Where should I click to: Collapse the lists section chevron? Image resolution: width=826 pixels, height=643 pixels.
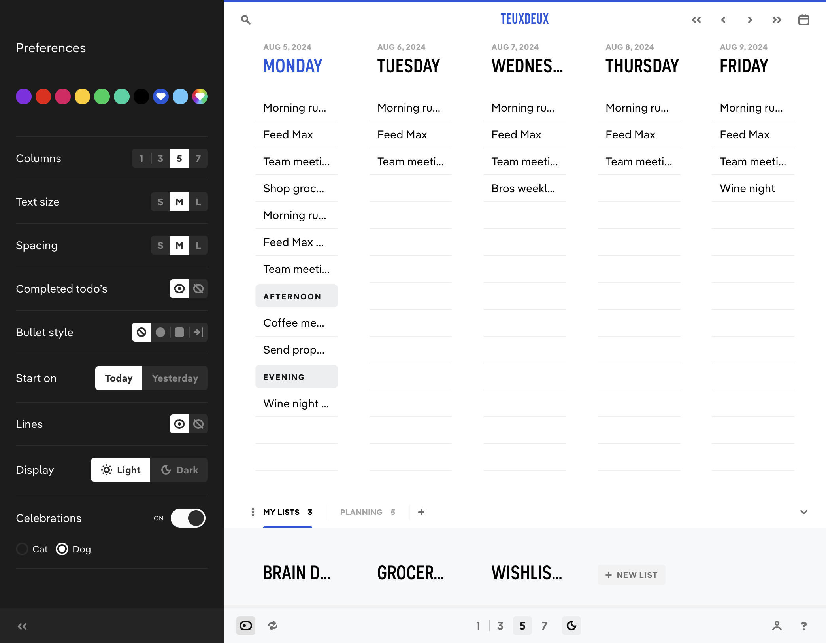pos(803,512)
